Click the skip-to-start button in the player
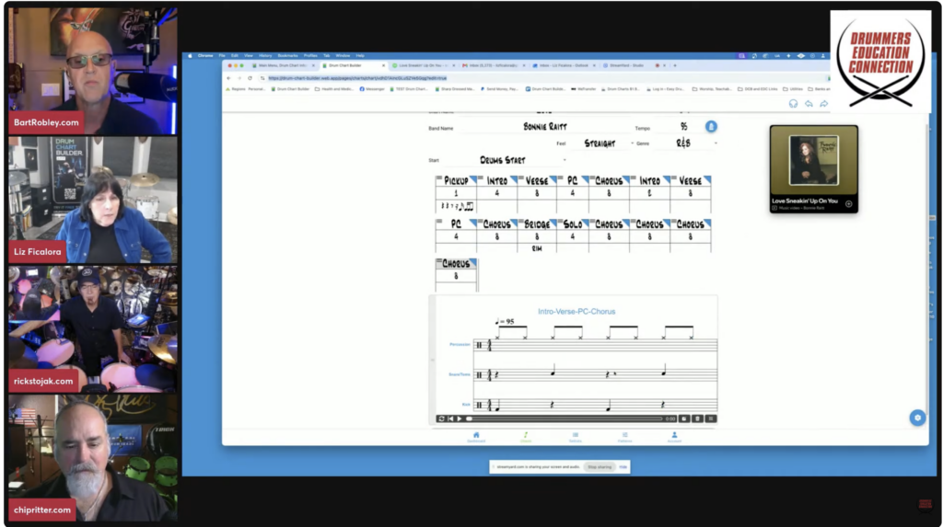The height and width of the screenshot is (527, 943). (x=450, y=418)
